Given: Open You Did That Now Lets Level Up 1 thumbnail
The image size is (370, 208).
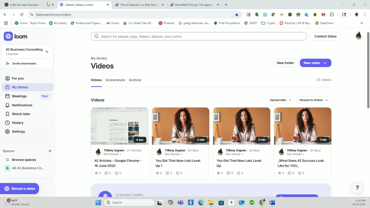Looking at the screenshot, I should (181, 126).
